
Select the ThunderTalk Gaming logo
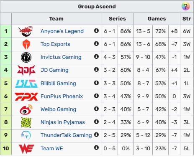tap(26, 135)
